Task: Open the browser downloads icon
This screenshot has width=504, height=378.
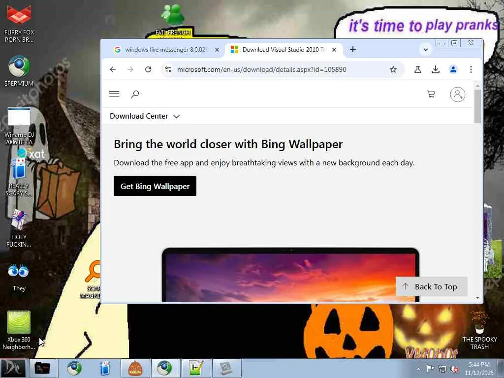Action: 436,69
